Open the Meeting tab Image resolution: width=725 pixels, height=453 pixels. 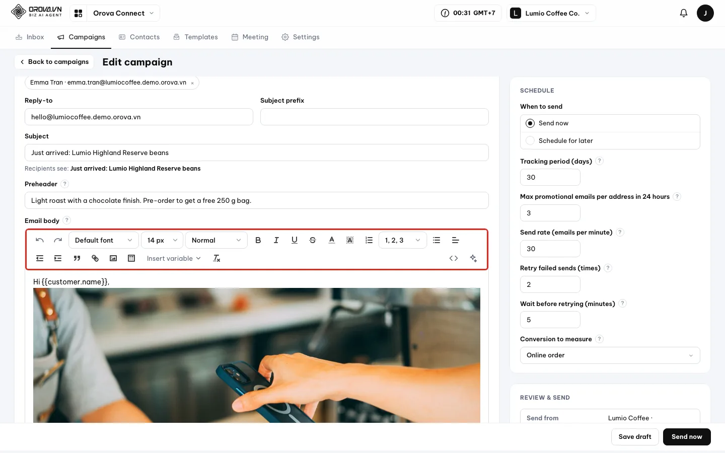coord(250,37)
